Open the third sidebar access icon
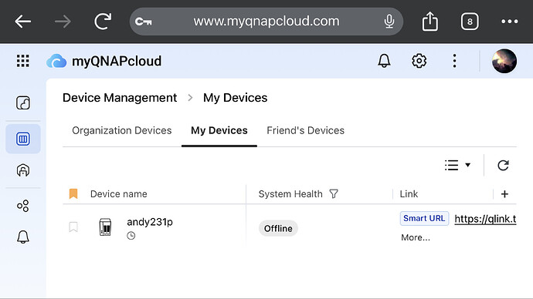Screen dimensions: 533x299 [x=23, y=170]
